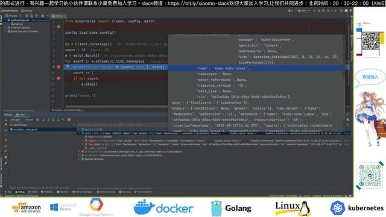Image resolution: width=386 pixels, height=217 pixels.
Task: Click Mute Breakpoints icon in debug sidebar
Action: tap(6, 151)
